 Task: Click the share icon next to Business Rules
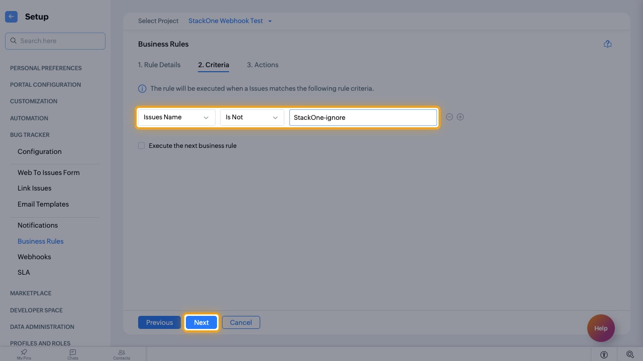tap(607, 44)
